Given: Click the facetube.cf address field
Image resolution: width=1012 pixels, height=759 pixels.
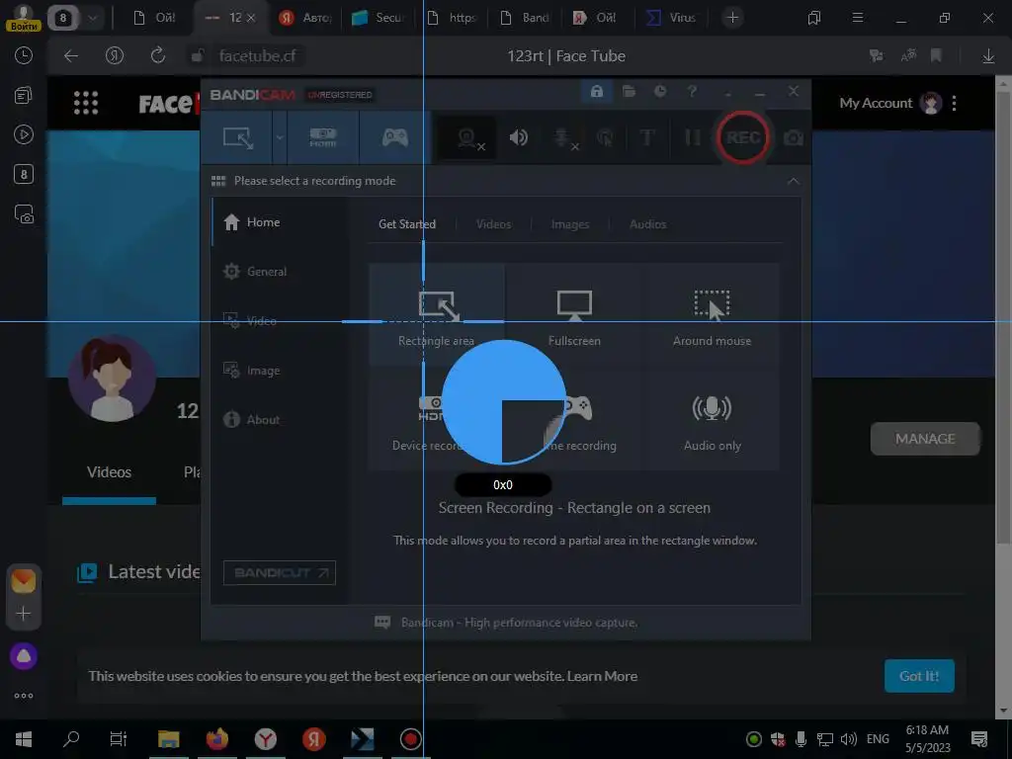Looking at the screenshot, I should [257, 56].
